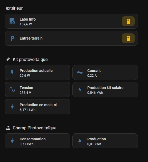Click the Entrée terrain parking P icon
Image resolution: width=148 pixels, height=162 pixels.
pyautogui.click(x=12, y=38)
